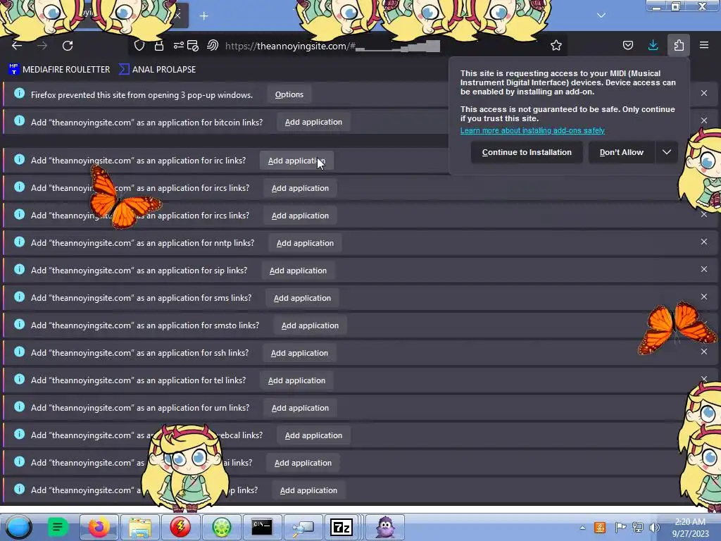Add application for urn links

(x=300, y=408)
